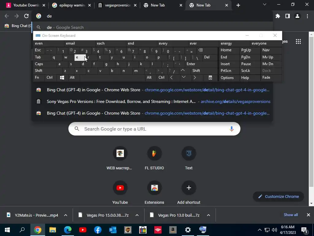Screen dimensions: 314x236
Task: Expand the Y2Mate.is download item menu arrow
Action: click(x=66, y=215)
